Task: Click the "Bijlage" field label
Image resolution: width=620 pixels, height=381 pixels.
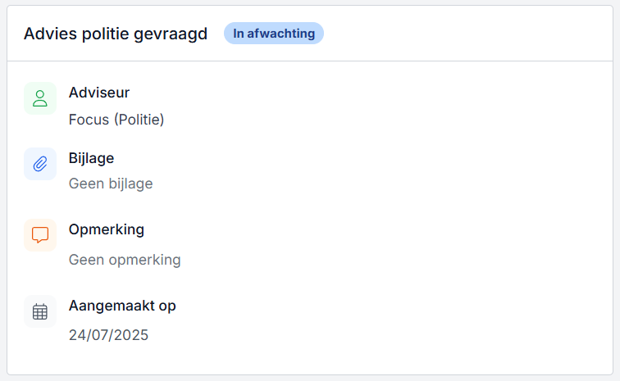Action: pyautogui.click(x=91, y=158)
